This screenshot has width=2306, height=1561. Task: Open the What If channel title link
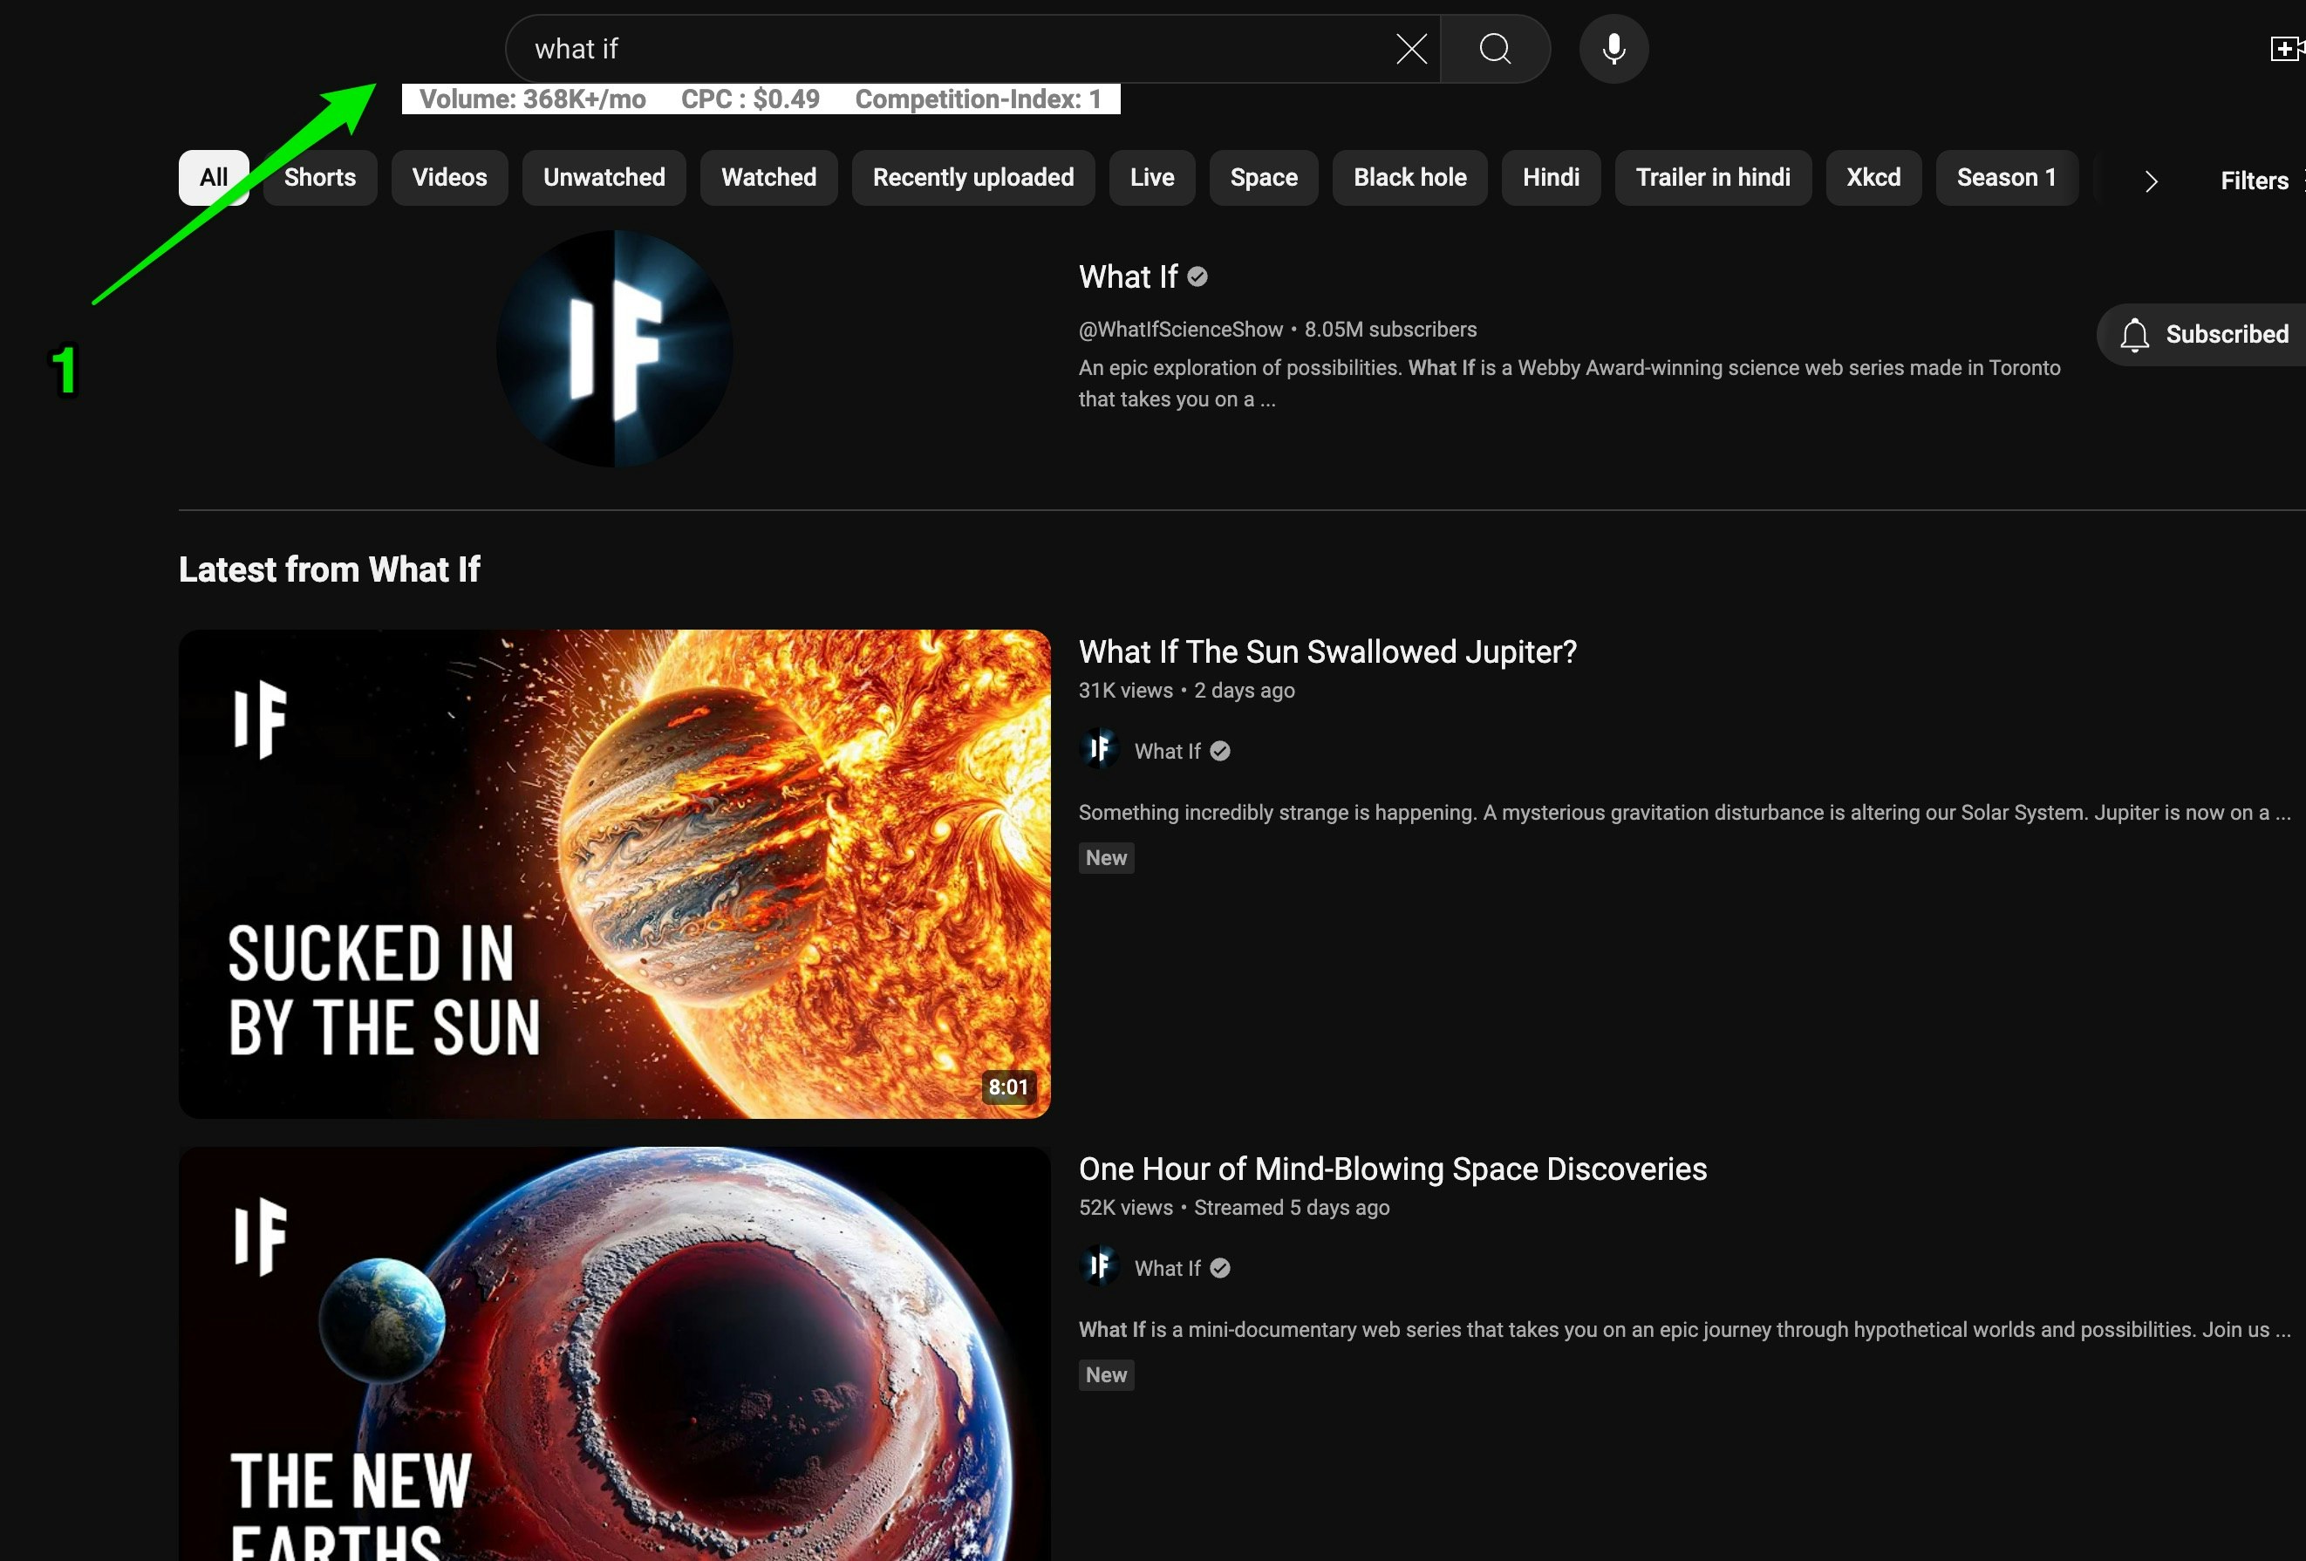(x=1129, y=276)
